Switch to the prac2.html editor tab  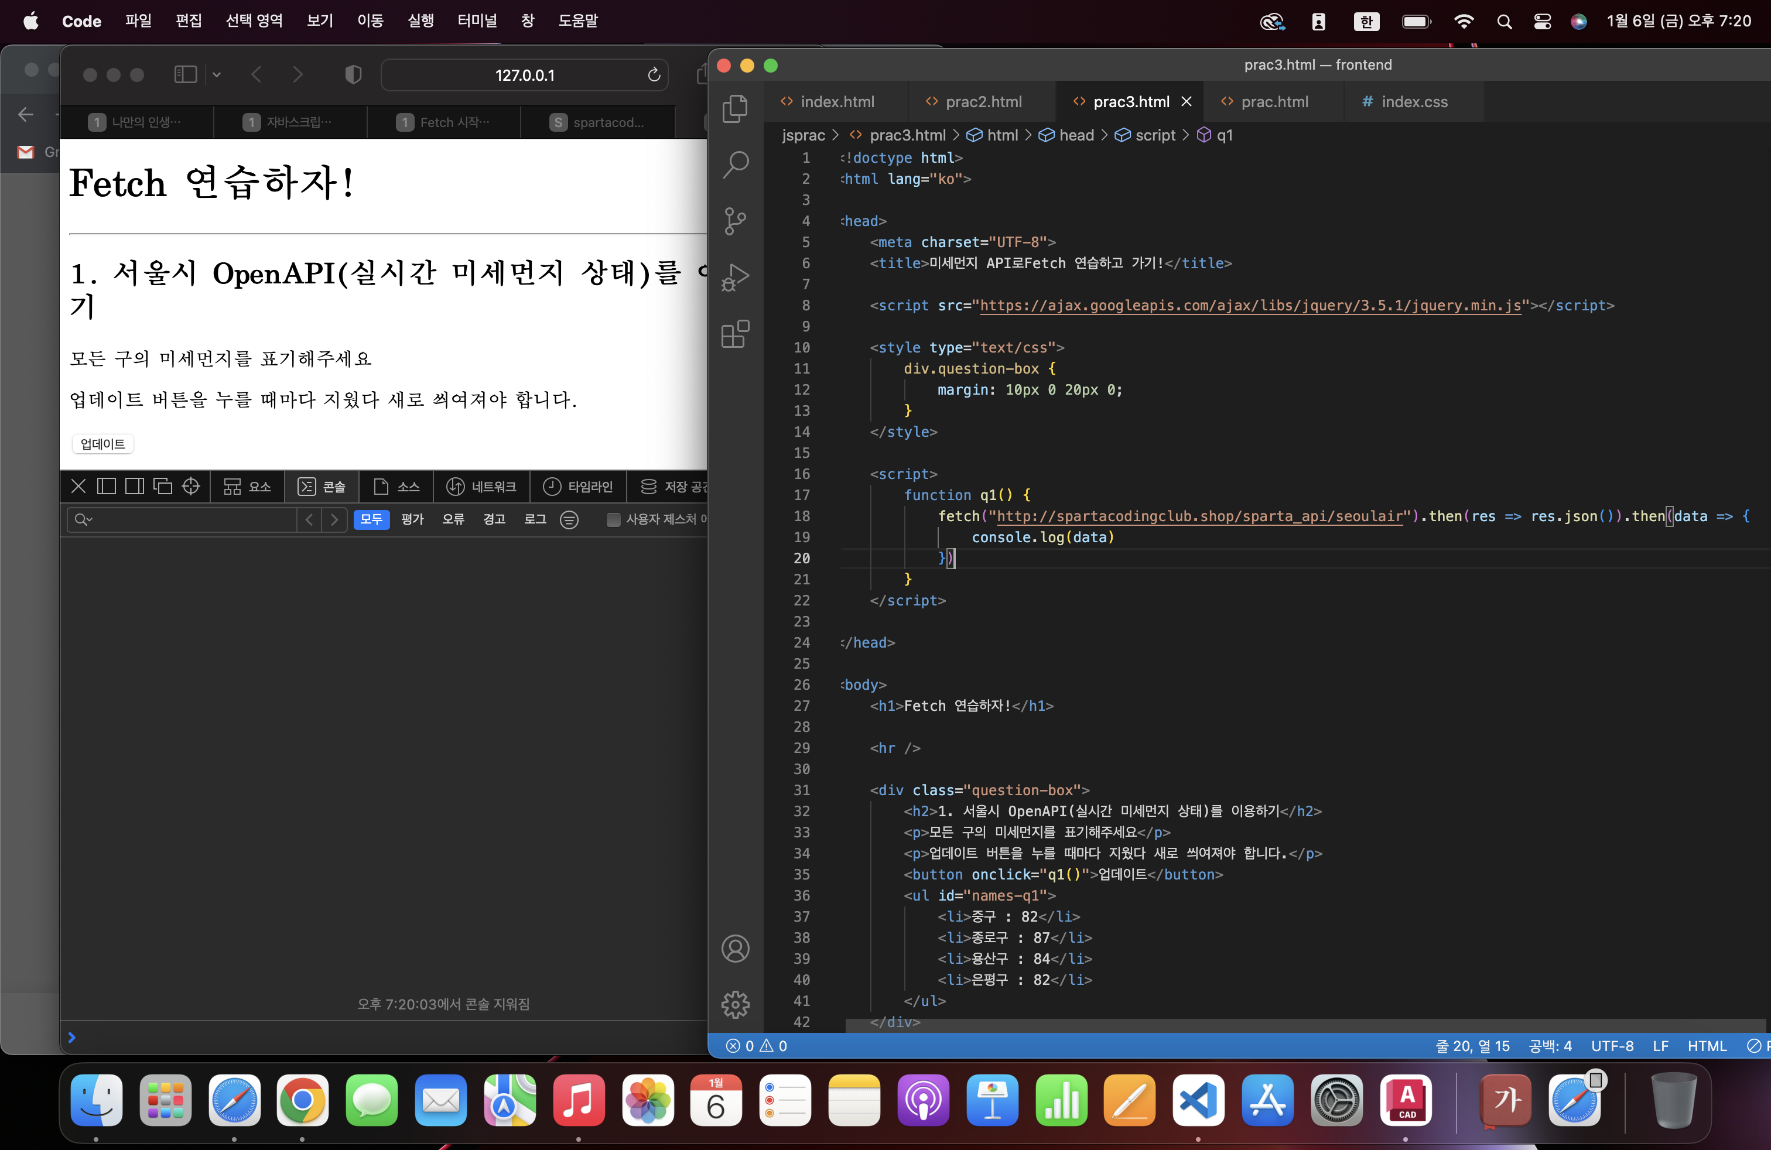coord(982,102)
